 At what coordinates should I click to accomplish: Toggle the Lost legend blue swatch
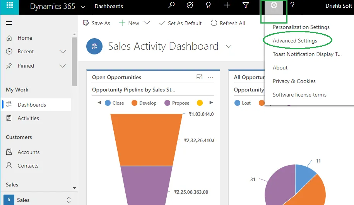pos(237,103)
